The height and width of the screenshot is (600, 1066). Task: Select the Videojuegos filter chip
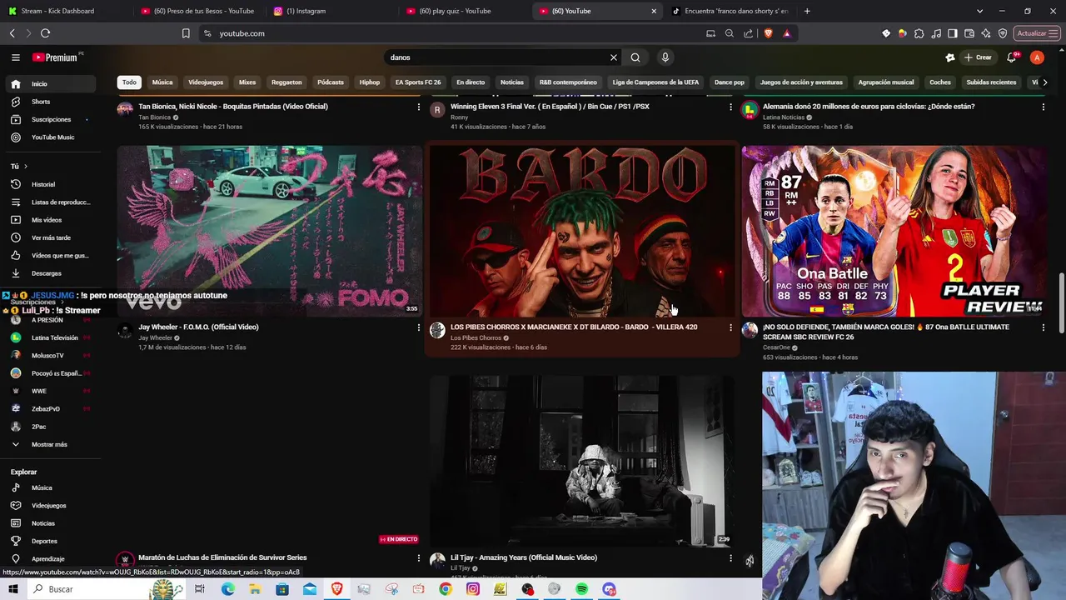tap(206, 82)
